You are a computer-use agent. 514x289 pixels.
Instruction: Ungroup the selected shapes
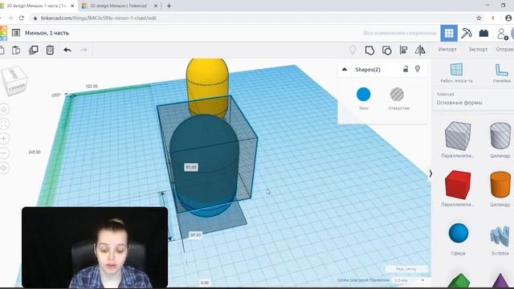387,50
